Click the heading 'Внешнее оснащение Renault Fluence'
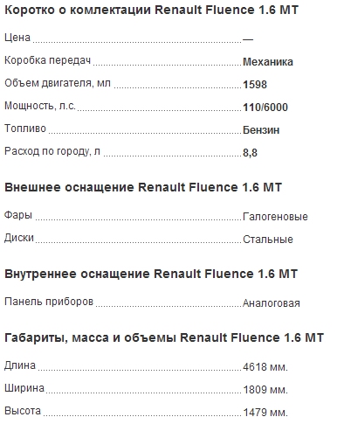The width and height of the screenshot is (337, 424). pos(143,187)
